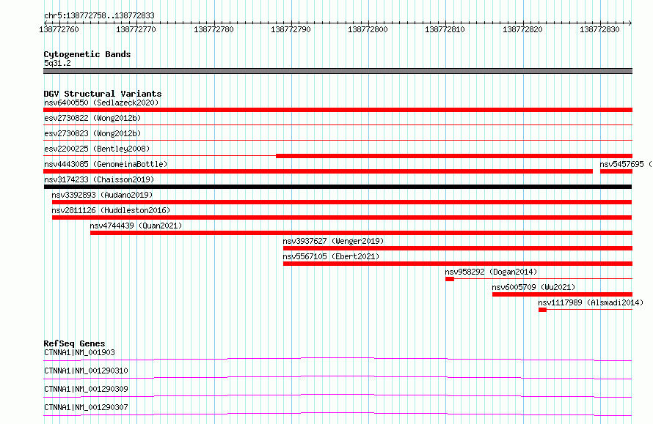The image size is (653, 424).
Task: Select the thick red bar of esv2200225
Action: tap(454, 156)
